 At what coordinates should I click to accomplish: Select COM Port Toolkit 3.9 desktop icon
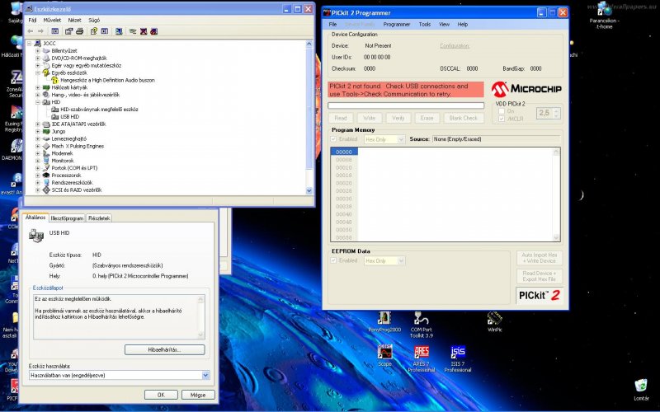click(421, 325)
